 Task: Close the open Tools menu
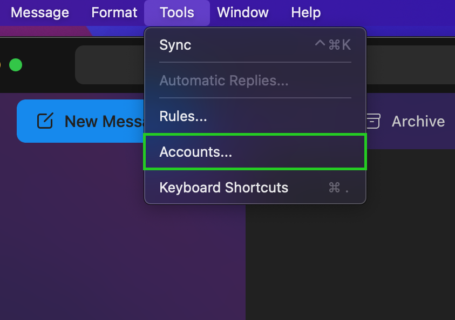point(176,12)
